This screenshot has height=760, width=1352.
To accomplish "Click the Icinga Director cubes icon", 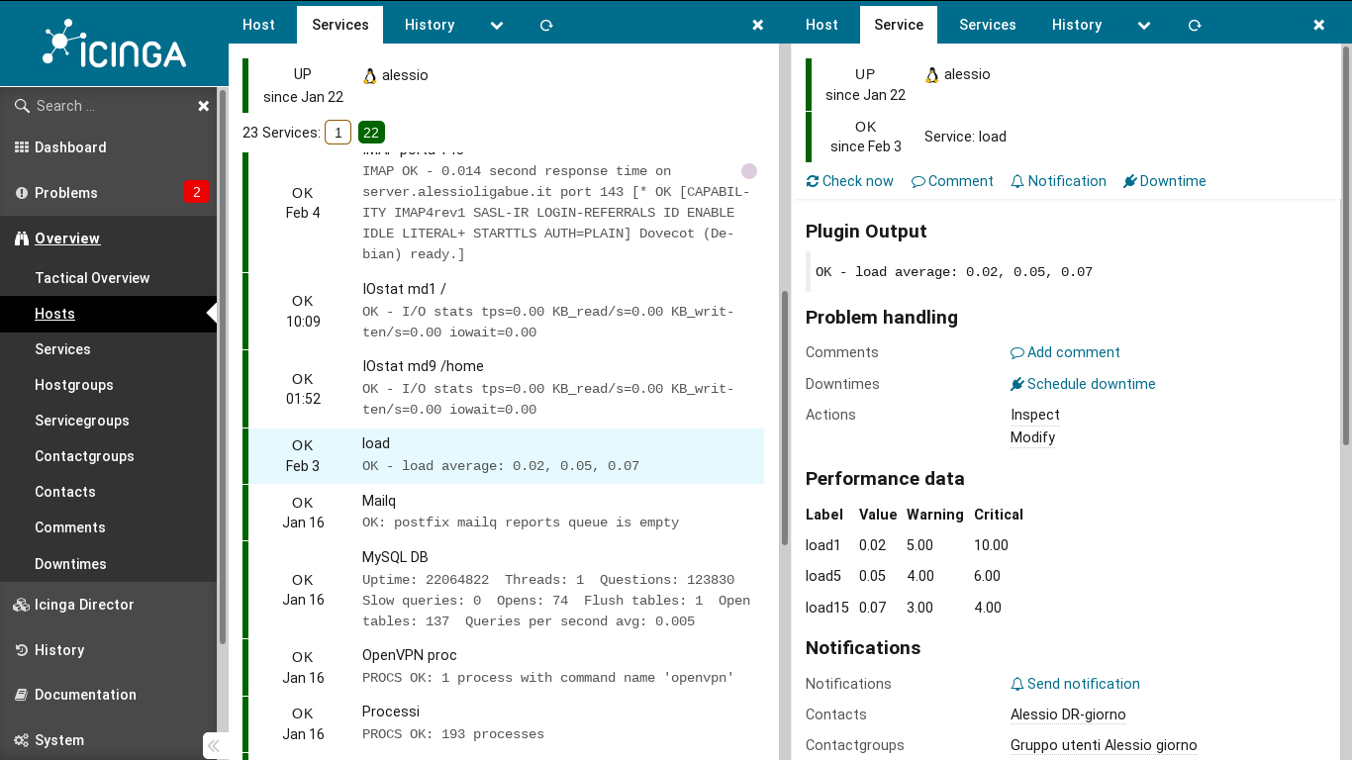I will click(x=22, y=605).
